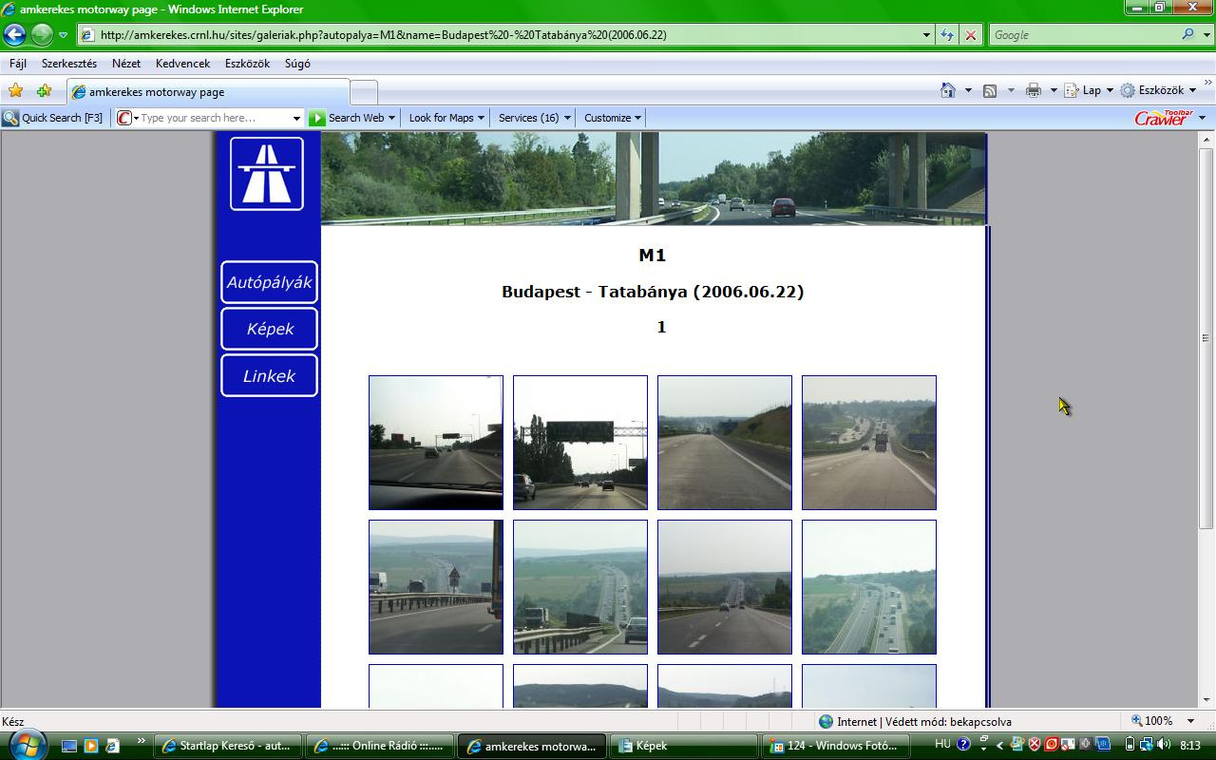
Task: Click the scrollbar down arrow
Action: point(1206,700)
